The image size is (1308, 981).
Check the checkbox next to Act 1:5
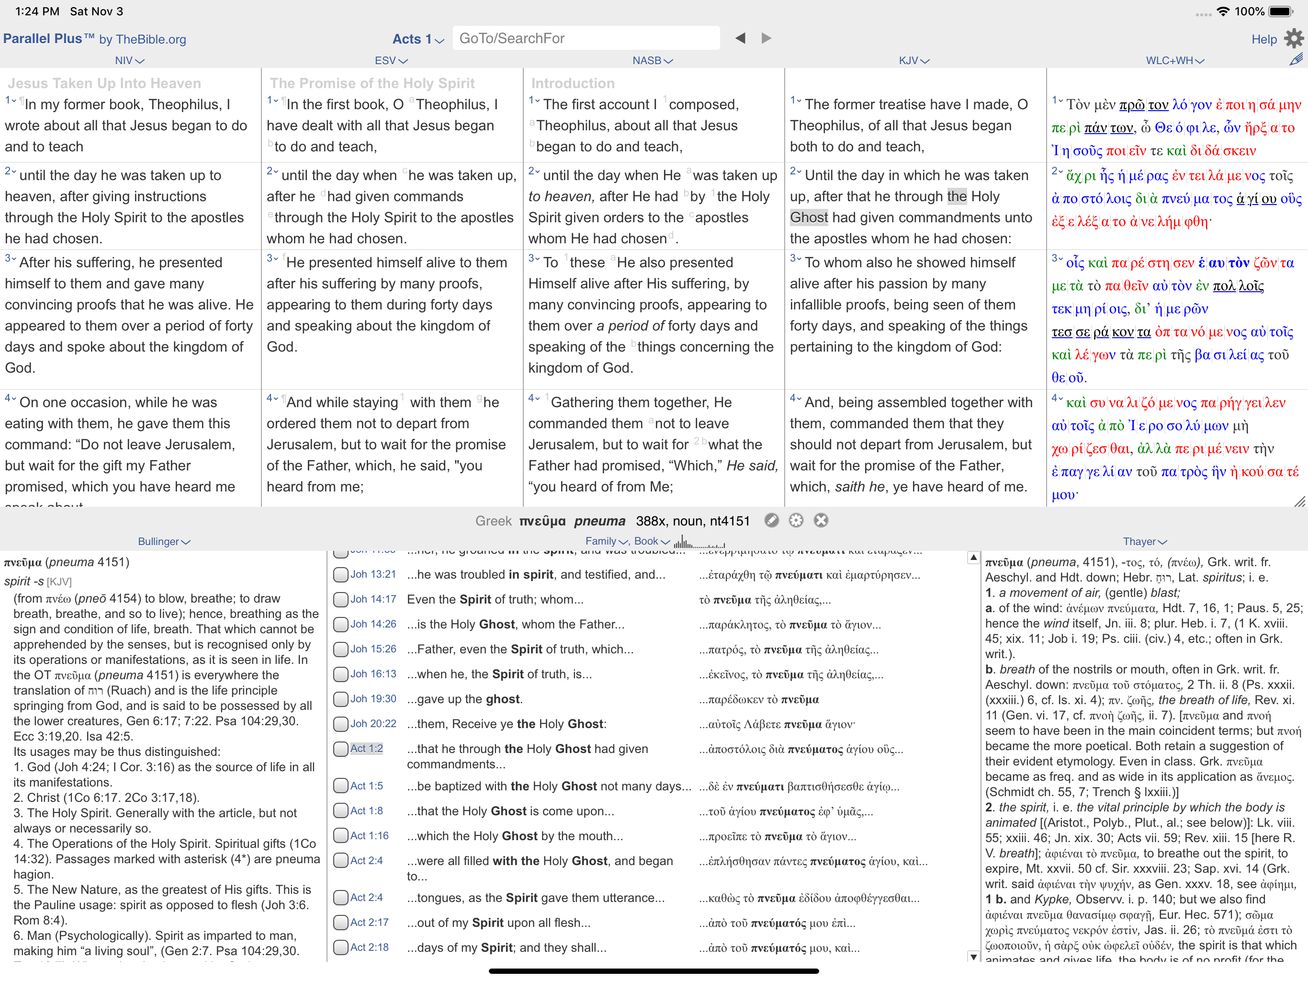click(340, 785)
